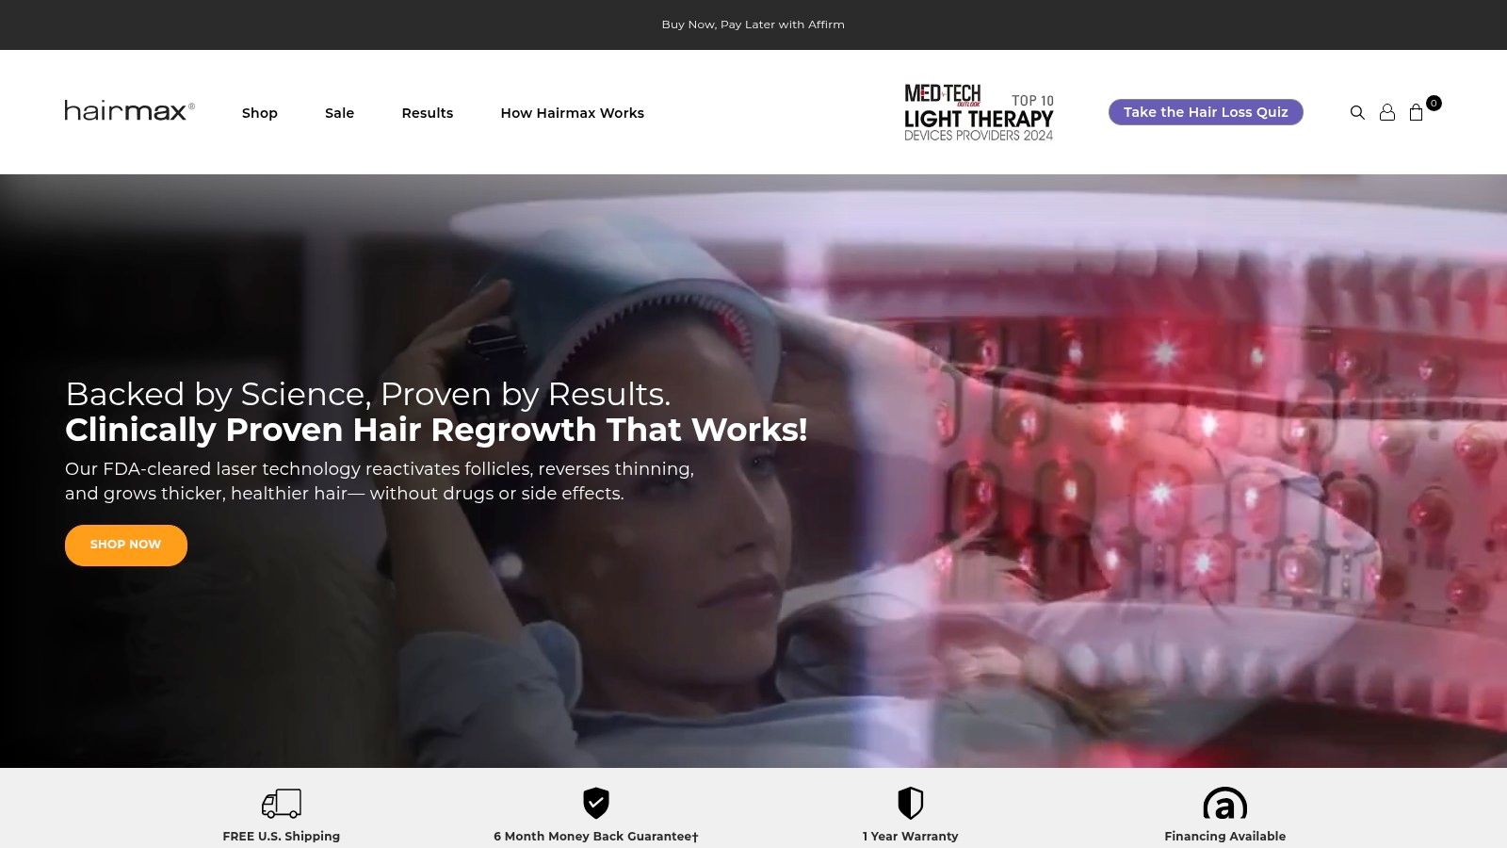This screenshot has width=1507, height=848.
Task: Open the shopping bag cart icon
Action: point(1417,112)
